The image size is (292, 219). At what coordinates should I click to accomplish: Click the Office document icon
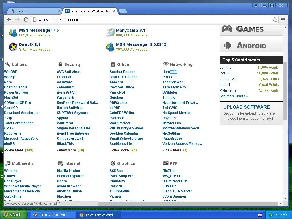(x=113, y=64)
